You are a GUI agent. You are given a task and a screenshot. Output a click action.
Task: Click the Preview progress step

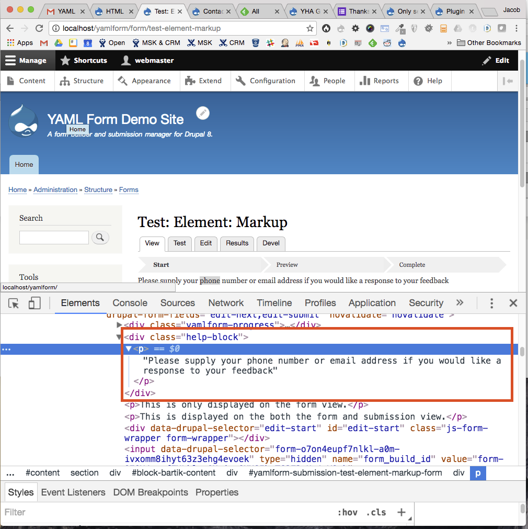(287, 265)
